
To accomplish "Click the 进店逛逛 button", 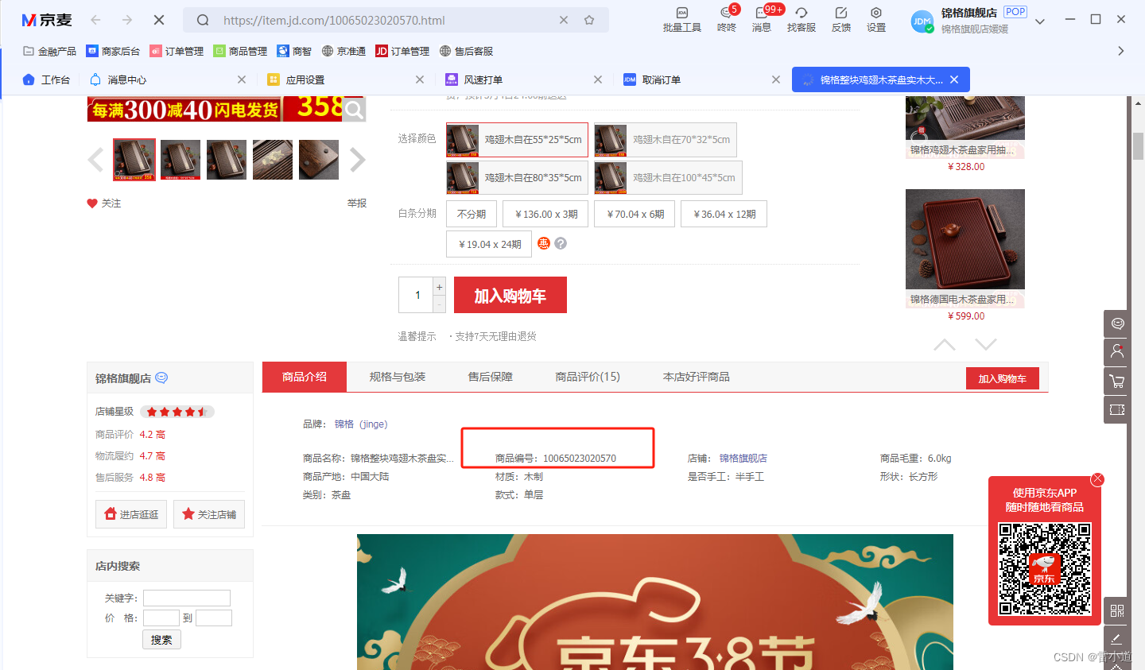I will (x=131, y=514).
